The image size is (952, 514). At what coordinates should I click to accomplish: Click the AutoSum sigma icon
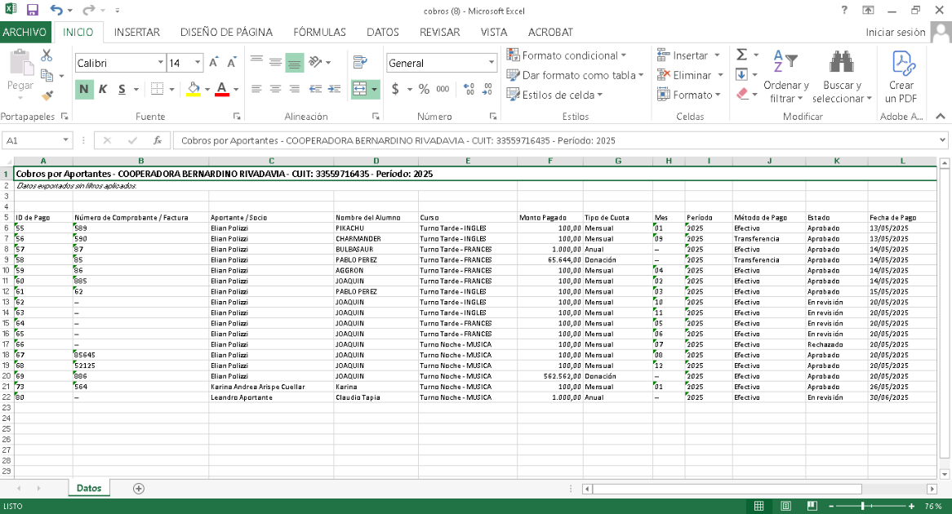pyautogui.click(x=741, y=55)
